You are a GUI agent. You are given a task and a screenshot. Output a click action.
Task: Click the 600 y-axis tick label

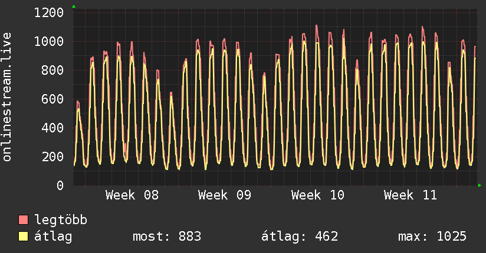52,99
